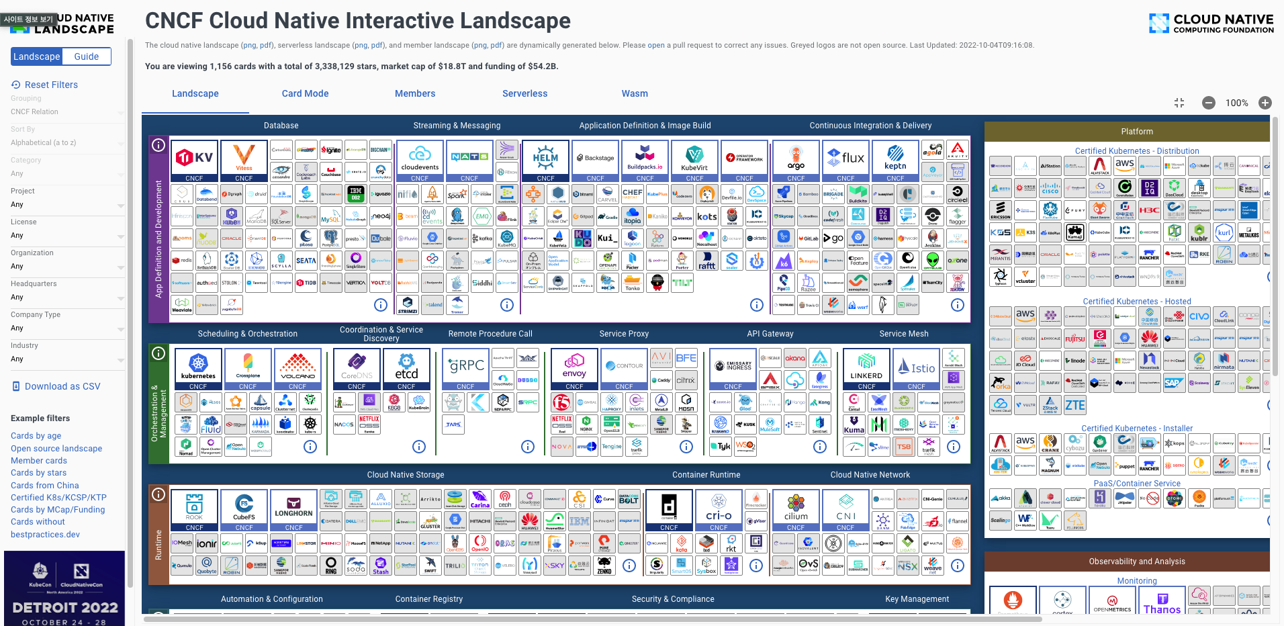This screenshot has height=626, width=1284.
Task: Toggle fullscreen landscape view
Action: click(x=1179, y=103)
